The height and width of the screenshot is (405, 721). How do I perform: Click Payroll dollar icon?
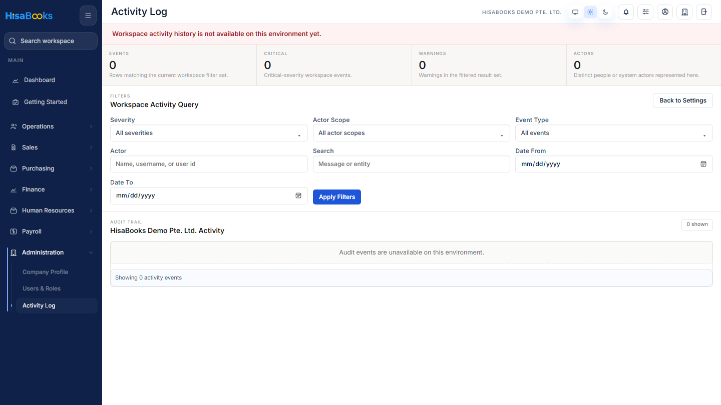[x=14, y=231]
